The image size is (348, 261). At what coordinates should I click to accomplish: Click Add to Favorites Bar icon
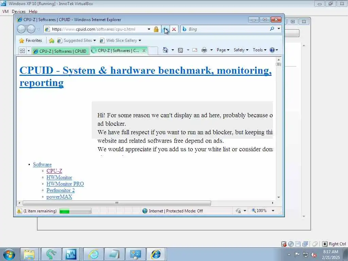pyautogui.click(x=52, y=40)
